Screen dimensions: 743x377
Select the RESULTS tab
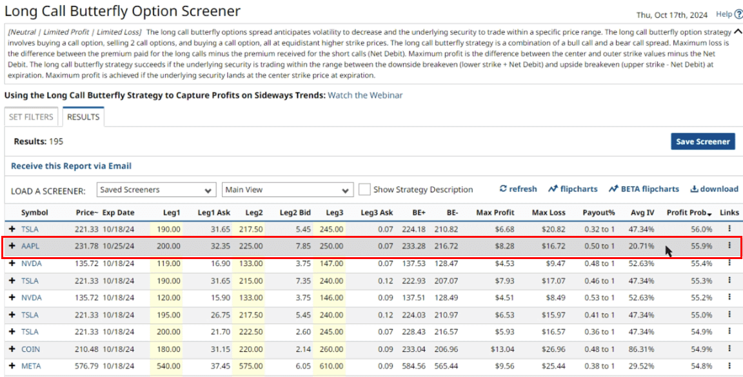83,117
